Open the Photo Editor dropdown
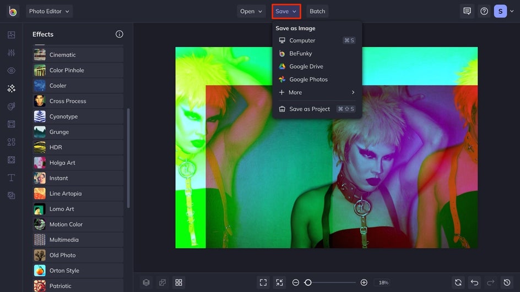The width and height of the screenshot is (520, 292). click(x=49, y=11)
